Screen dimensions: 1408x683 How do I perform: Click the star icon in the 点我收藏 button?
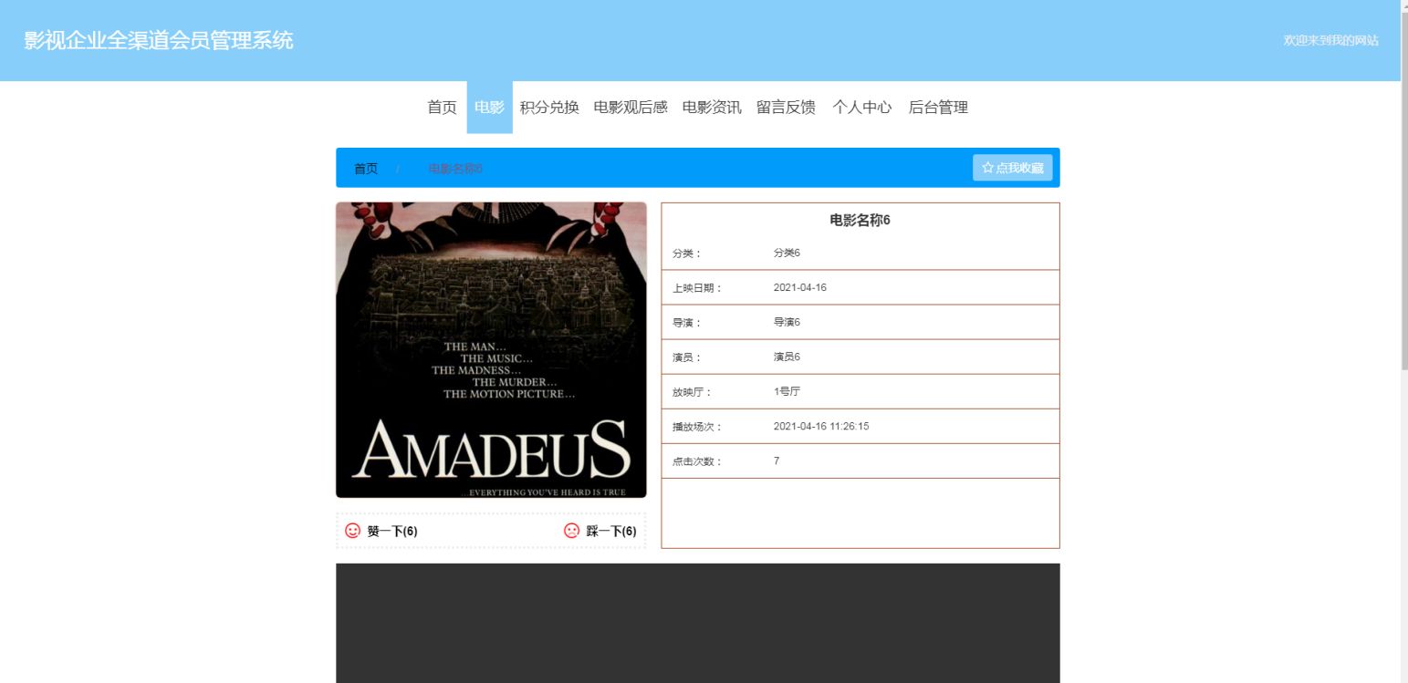pos(987,168)
